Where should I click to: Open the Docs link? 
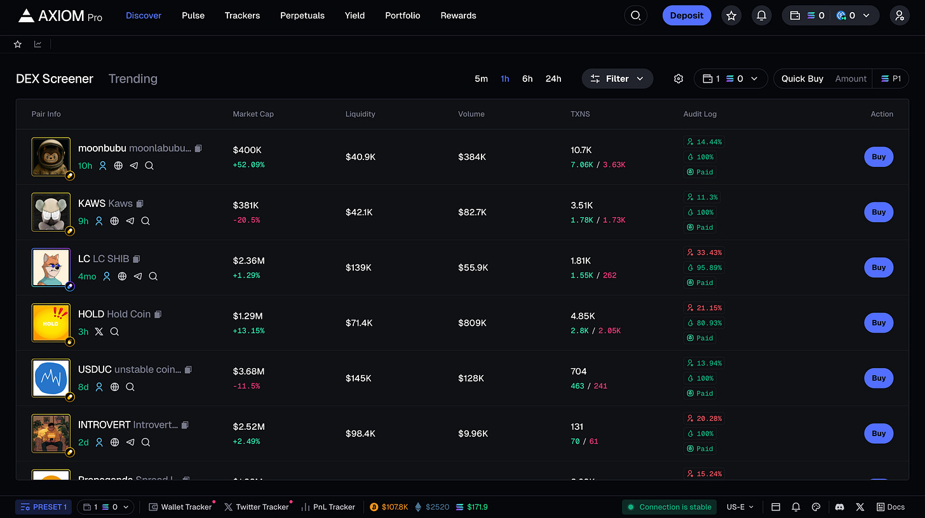891,507
